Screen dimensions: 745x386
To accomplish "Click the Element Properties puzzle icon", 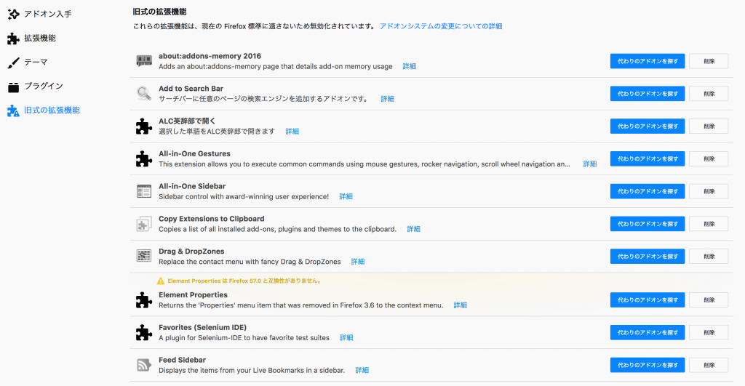I will [143, 300].
